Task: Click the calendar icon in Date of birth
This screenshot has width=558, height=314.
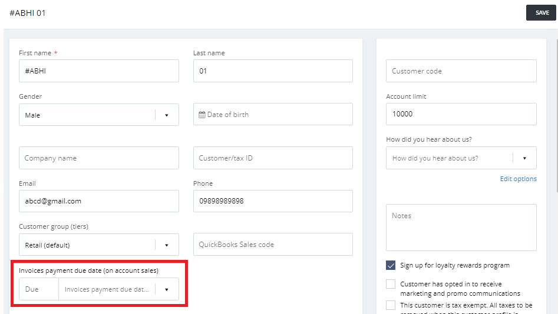Action: tap(202, 115)
